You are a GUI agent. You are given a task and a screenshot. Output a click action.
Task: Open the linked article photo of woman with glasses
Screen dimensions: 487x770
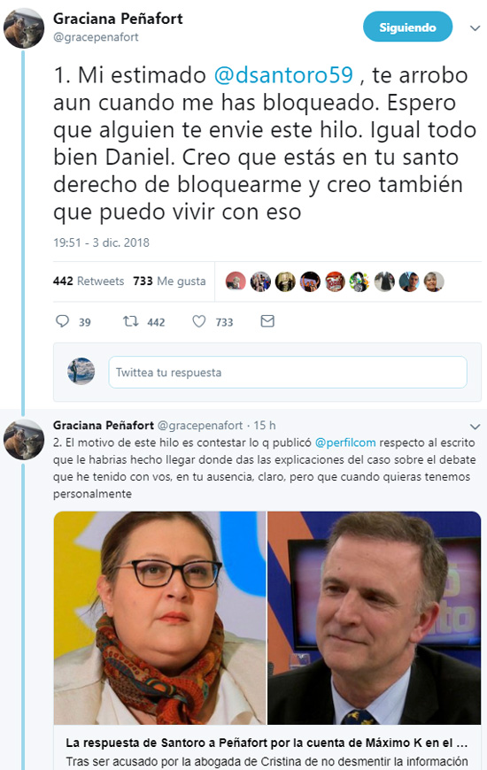pyautogui.click(x=159, y=618)
